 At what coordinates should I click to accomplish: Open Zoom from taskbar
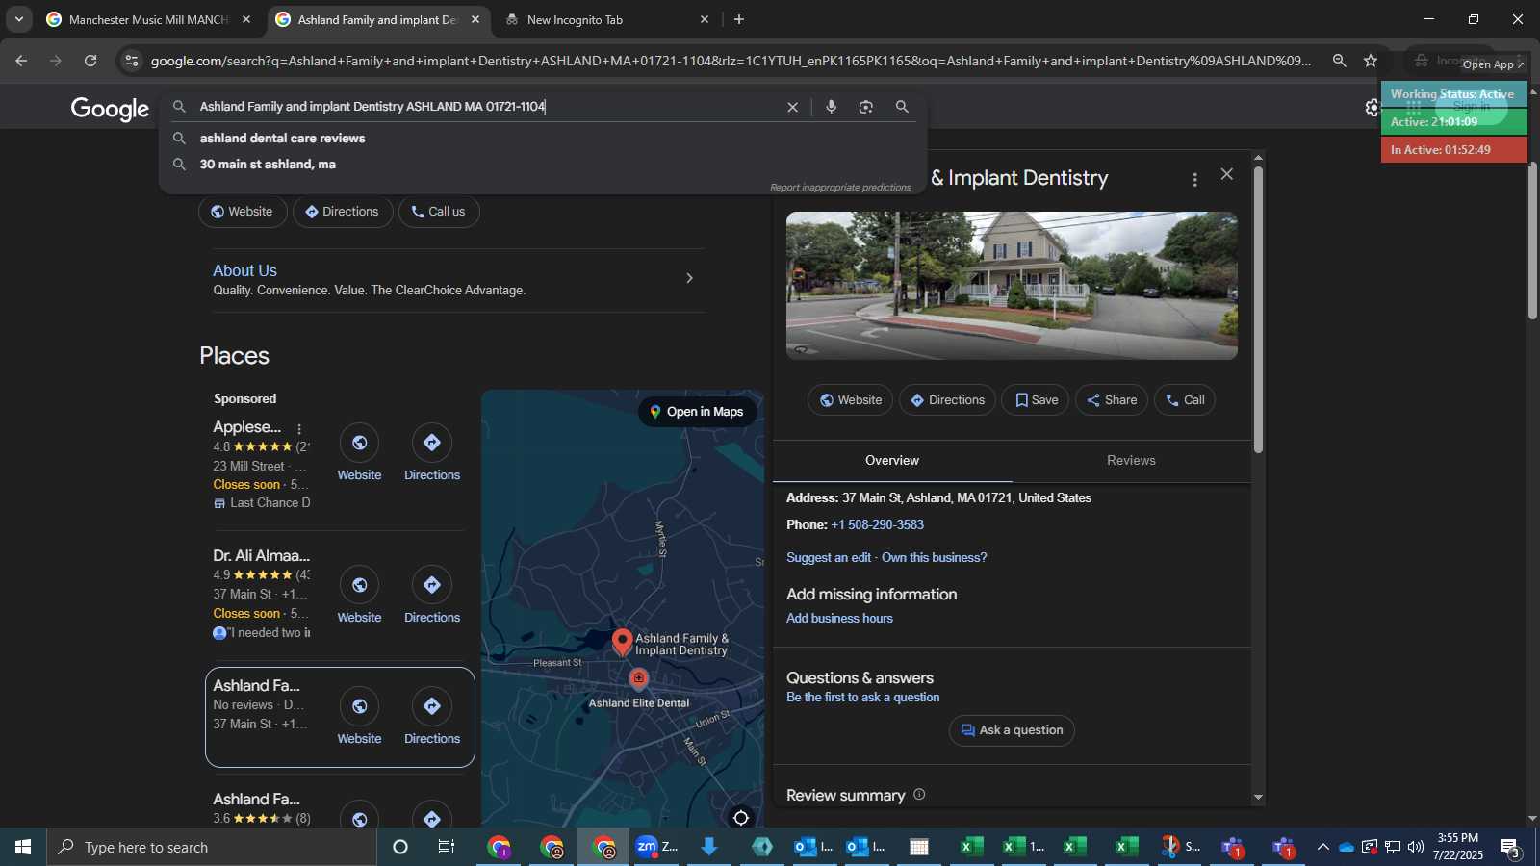(x=657, y=847)
